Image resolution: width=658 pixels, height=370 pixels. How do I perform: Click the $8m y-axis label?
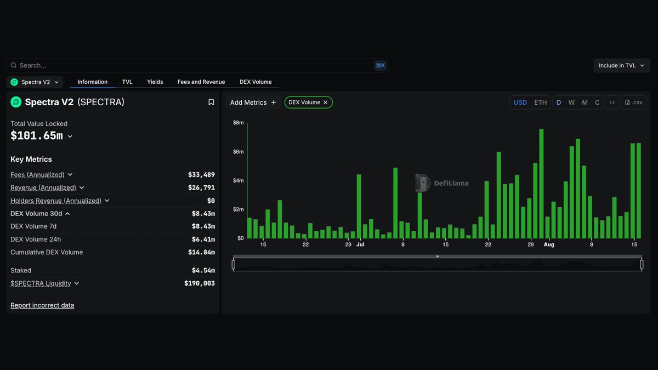(x=238, y=123)
